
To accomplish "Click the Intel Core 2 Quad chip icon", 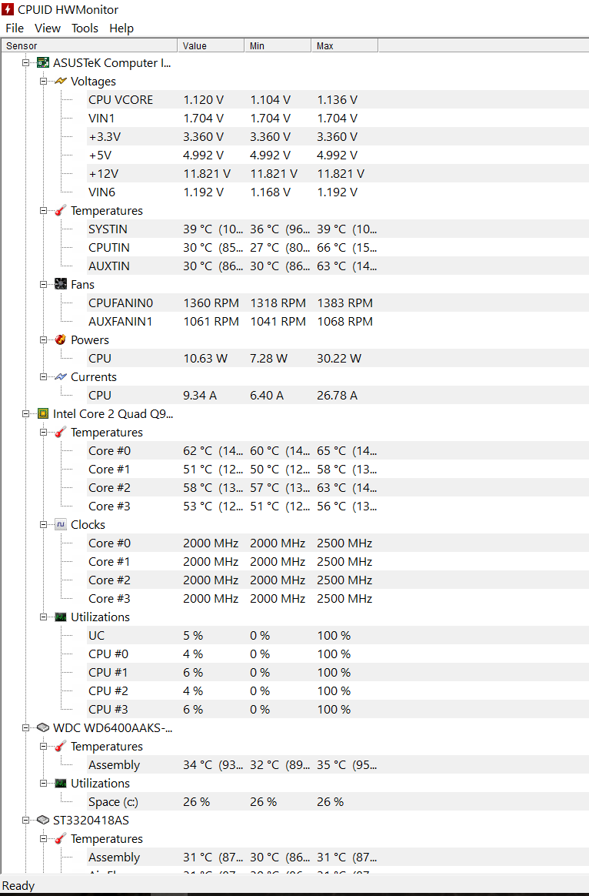I will point(43,413).
